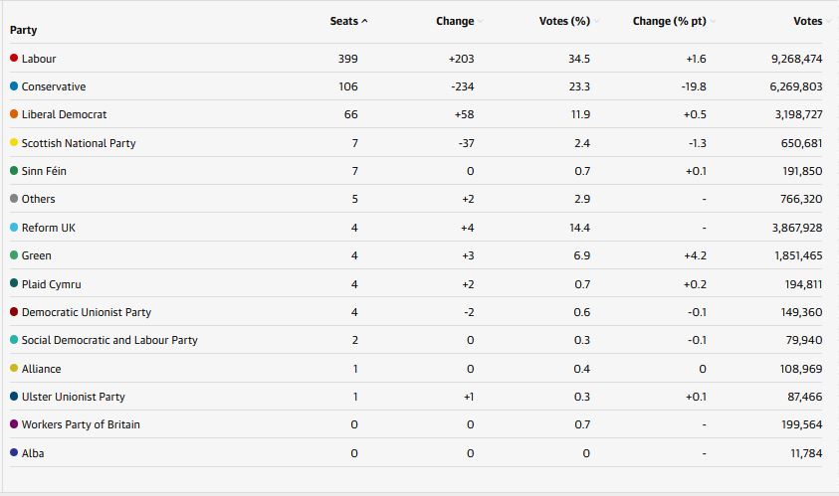This screenshot has width=839, height=496.
Task: Click the Party column header
Action: click(x=23, y=30)
